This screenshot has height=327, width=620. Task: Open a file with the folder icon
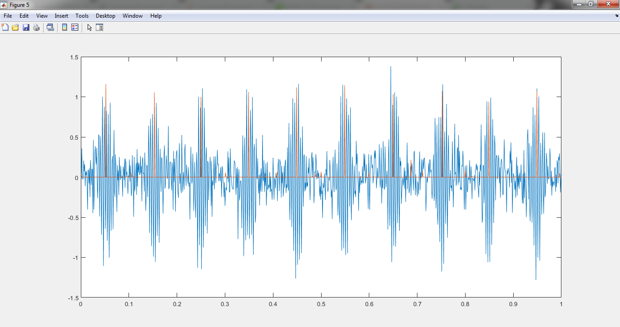click(15, 27)
